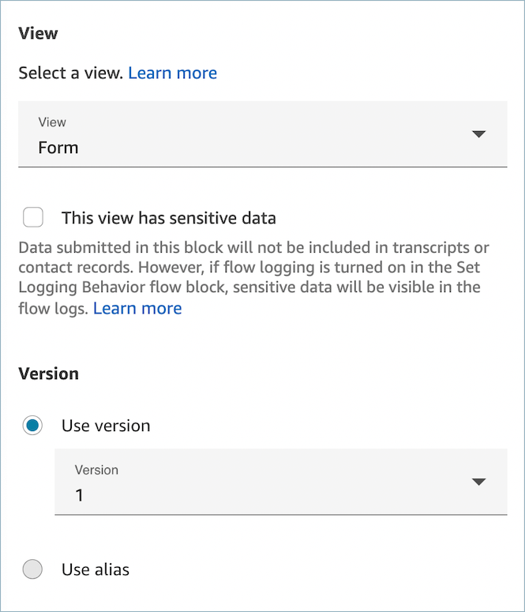Screen dimensions: 525x612
Task: Open Learn more link after flow logs text
Action: (x=137, y=308)
